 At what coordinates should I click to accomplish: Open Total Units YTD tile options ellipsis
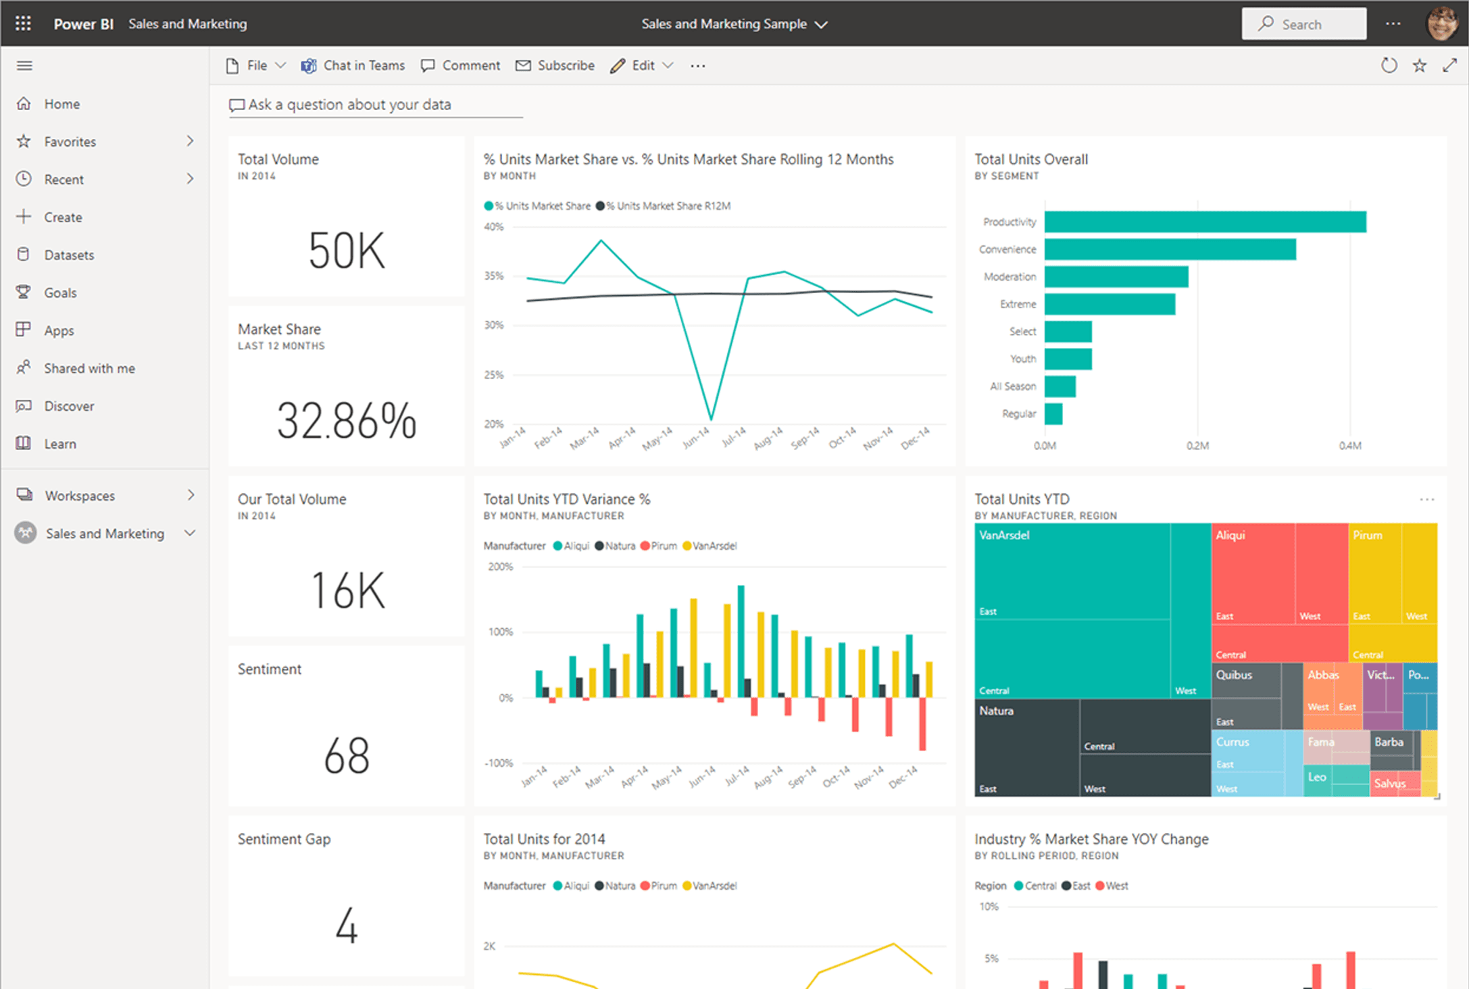coord(1426,499)
